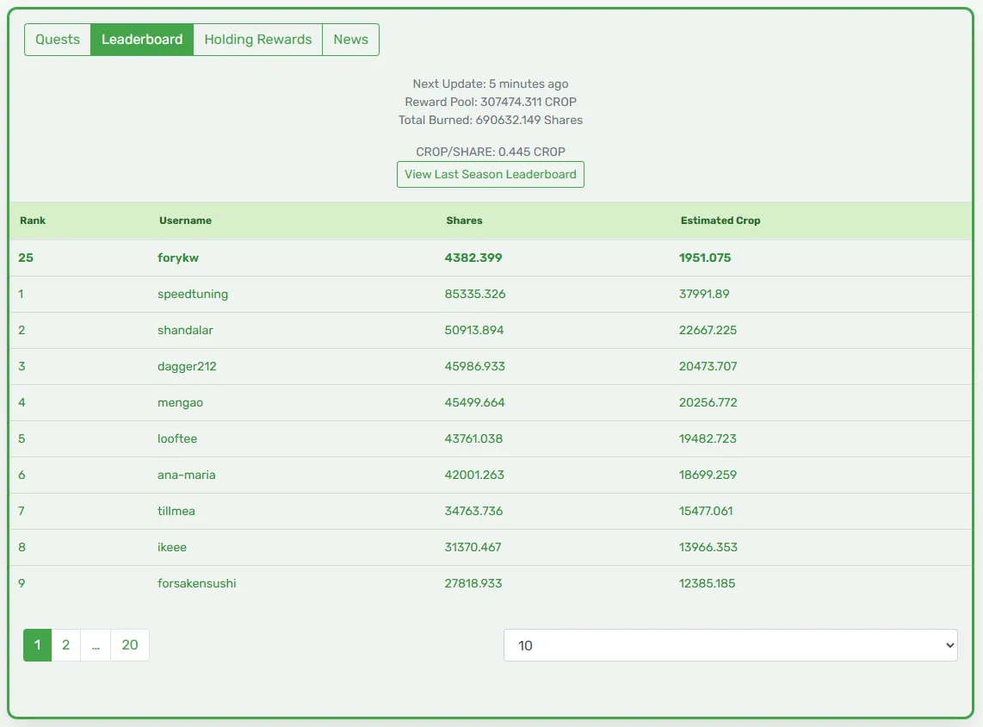This screenshot has height=727, width=983.
Task: Select current page 1 button
Action: (x=38, y=645)
